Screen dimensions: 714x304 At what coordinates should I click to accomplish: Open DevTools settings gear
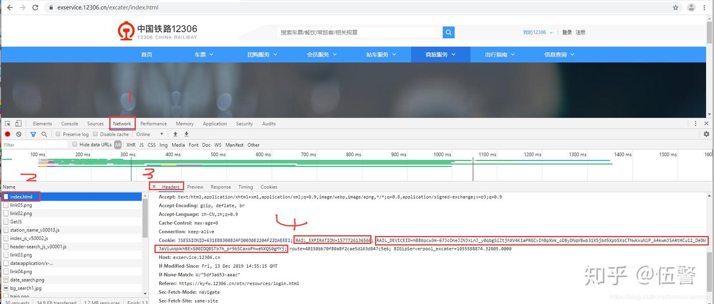click(x=706, y=134)
